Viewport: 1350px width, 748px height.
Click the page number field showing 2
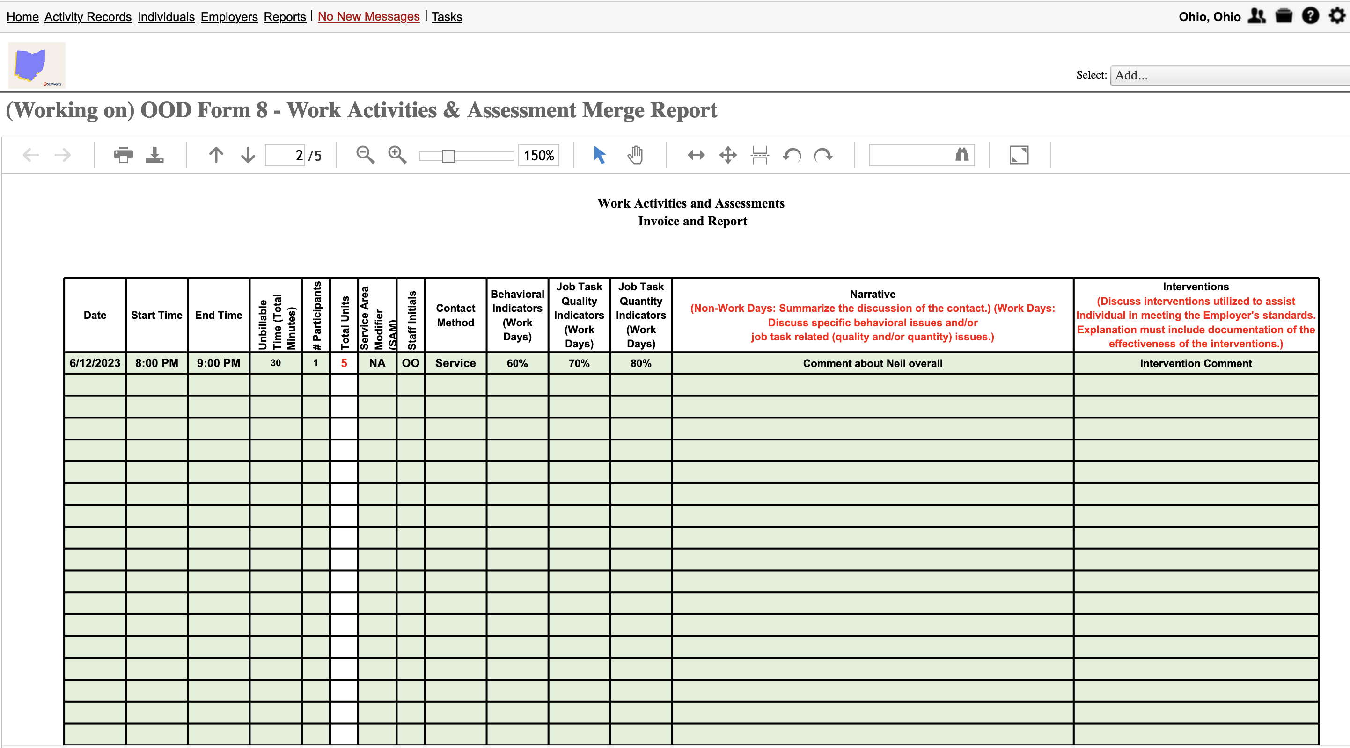click(x=285, y=156)
